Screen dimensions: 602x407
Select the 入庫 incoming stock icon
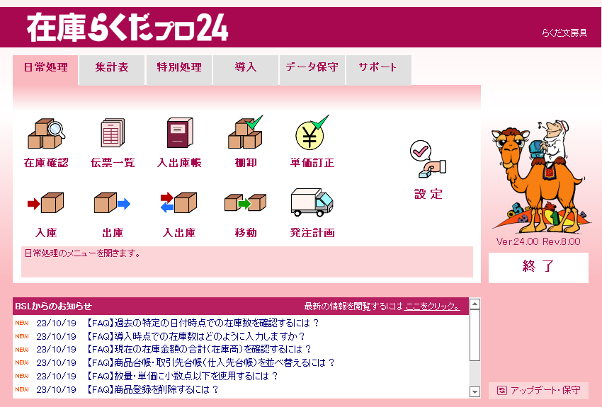(46, 202)
